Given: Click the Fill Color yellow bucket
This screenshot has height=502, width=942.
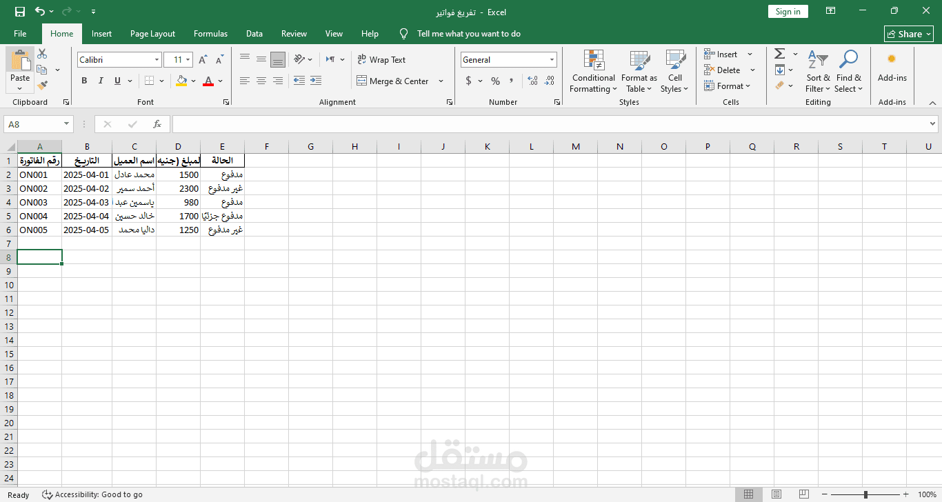Looking at the screenshot, I should tap(181, 81).
